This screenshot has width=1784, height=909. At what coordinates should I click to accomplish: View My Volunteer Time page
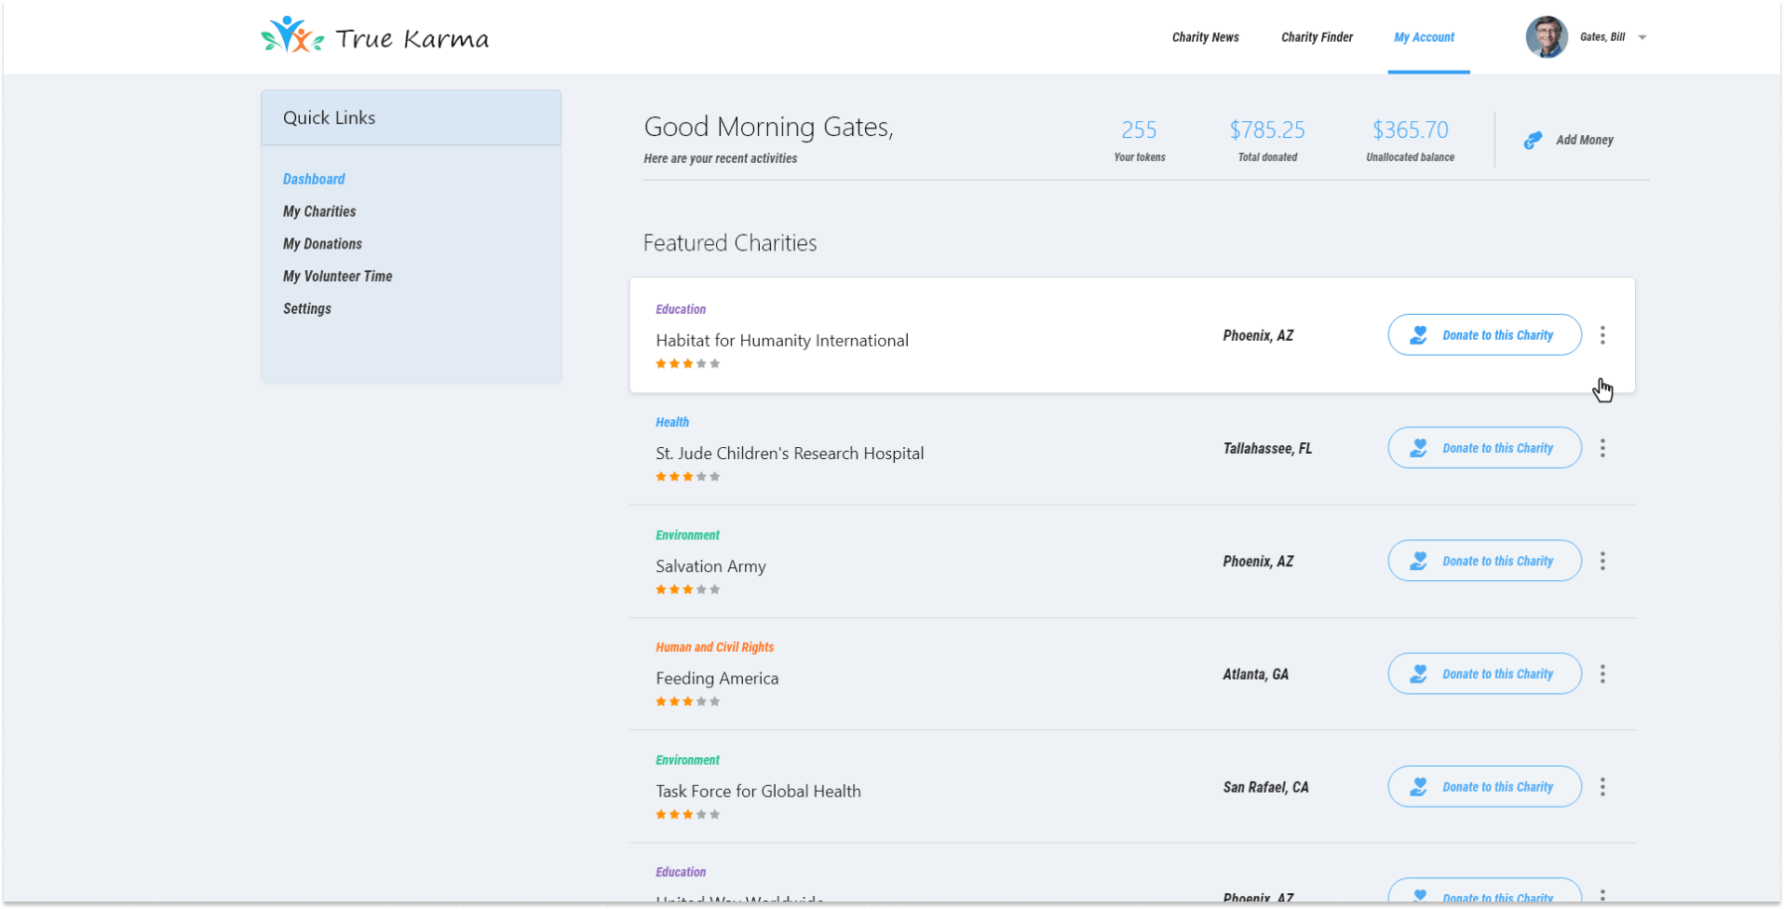point(337,277)
